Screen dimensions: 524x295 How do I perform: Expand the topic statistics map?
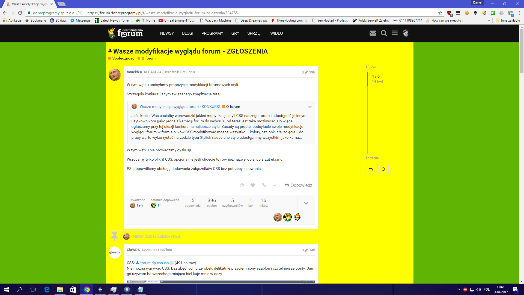pyautogui.click(x=306, y=203)
